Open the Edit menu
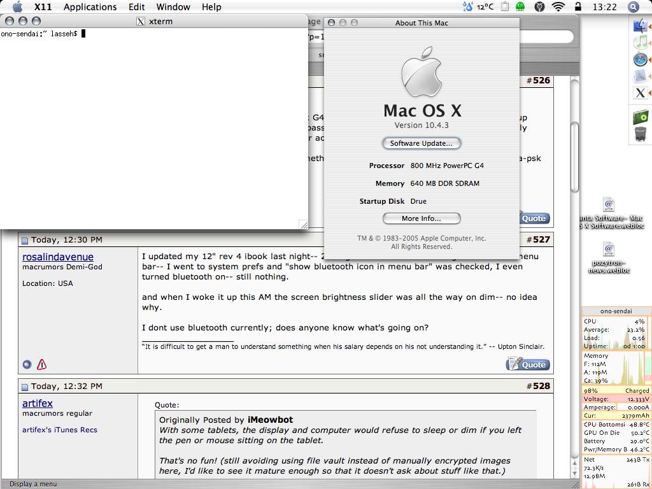The width and height of the screenshot is (652, 489). pyautogui.click(x=136, y=6)
